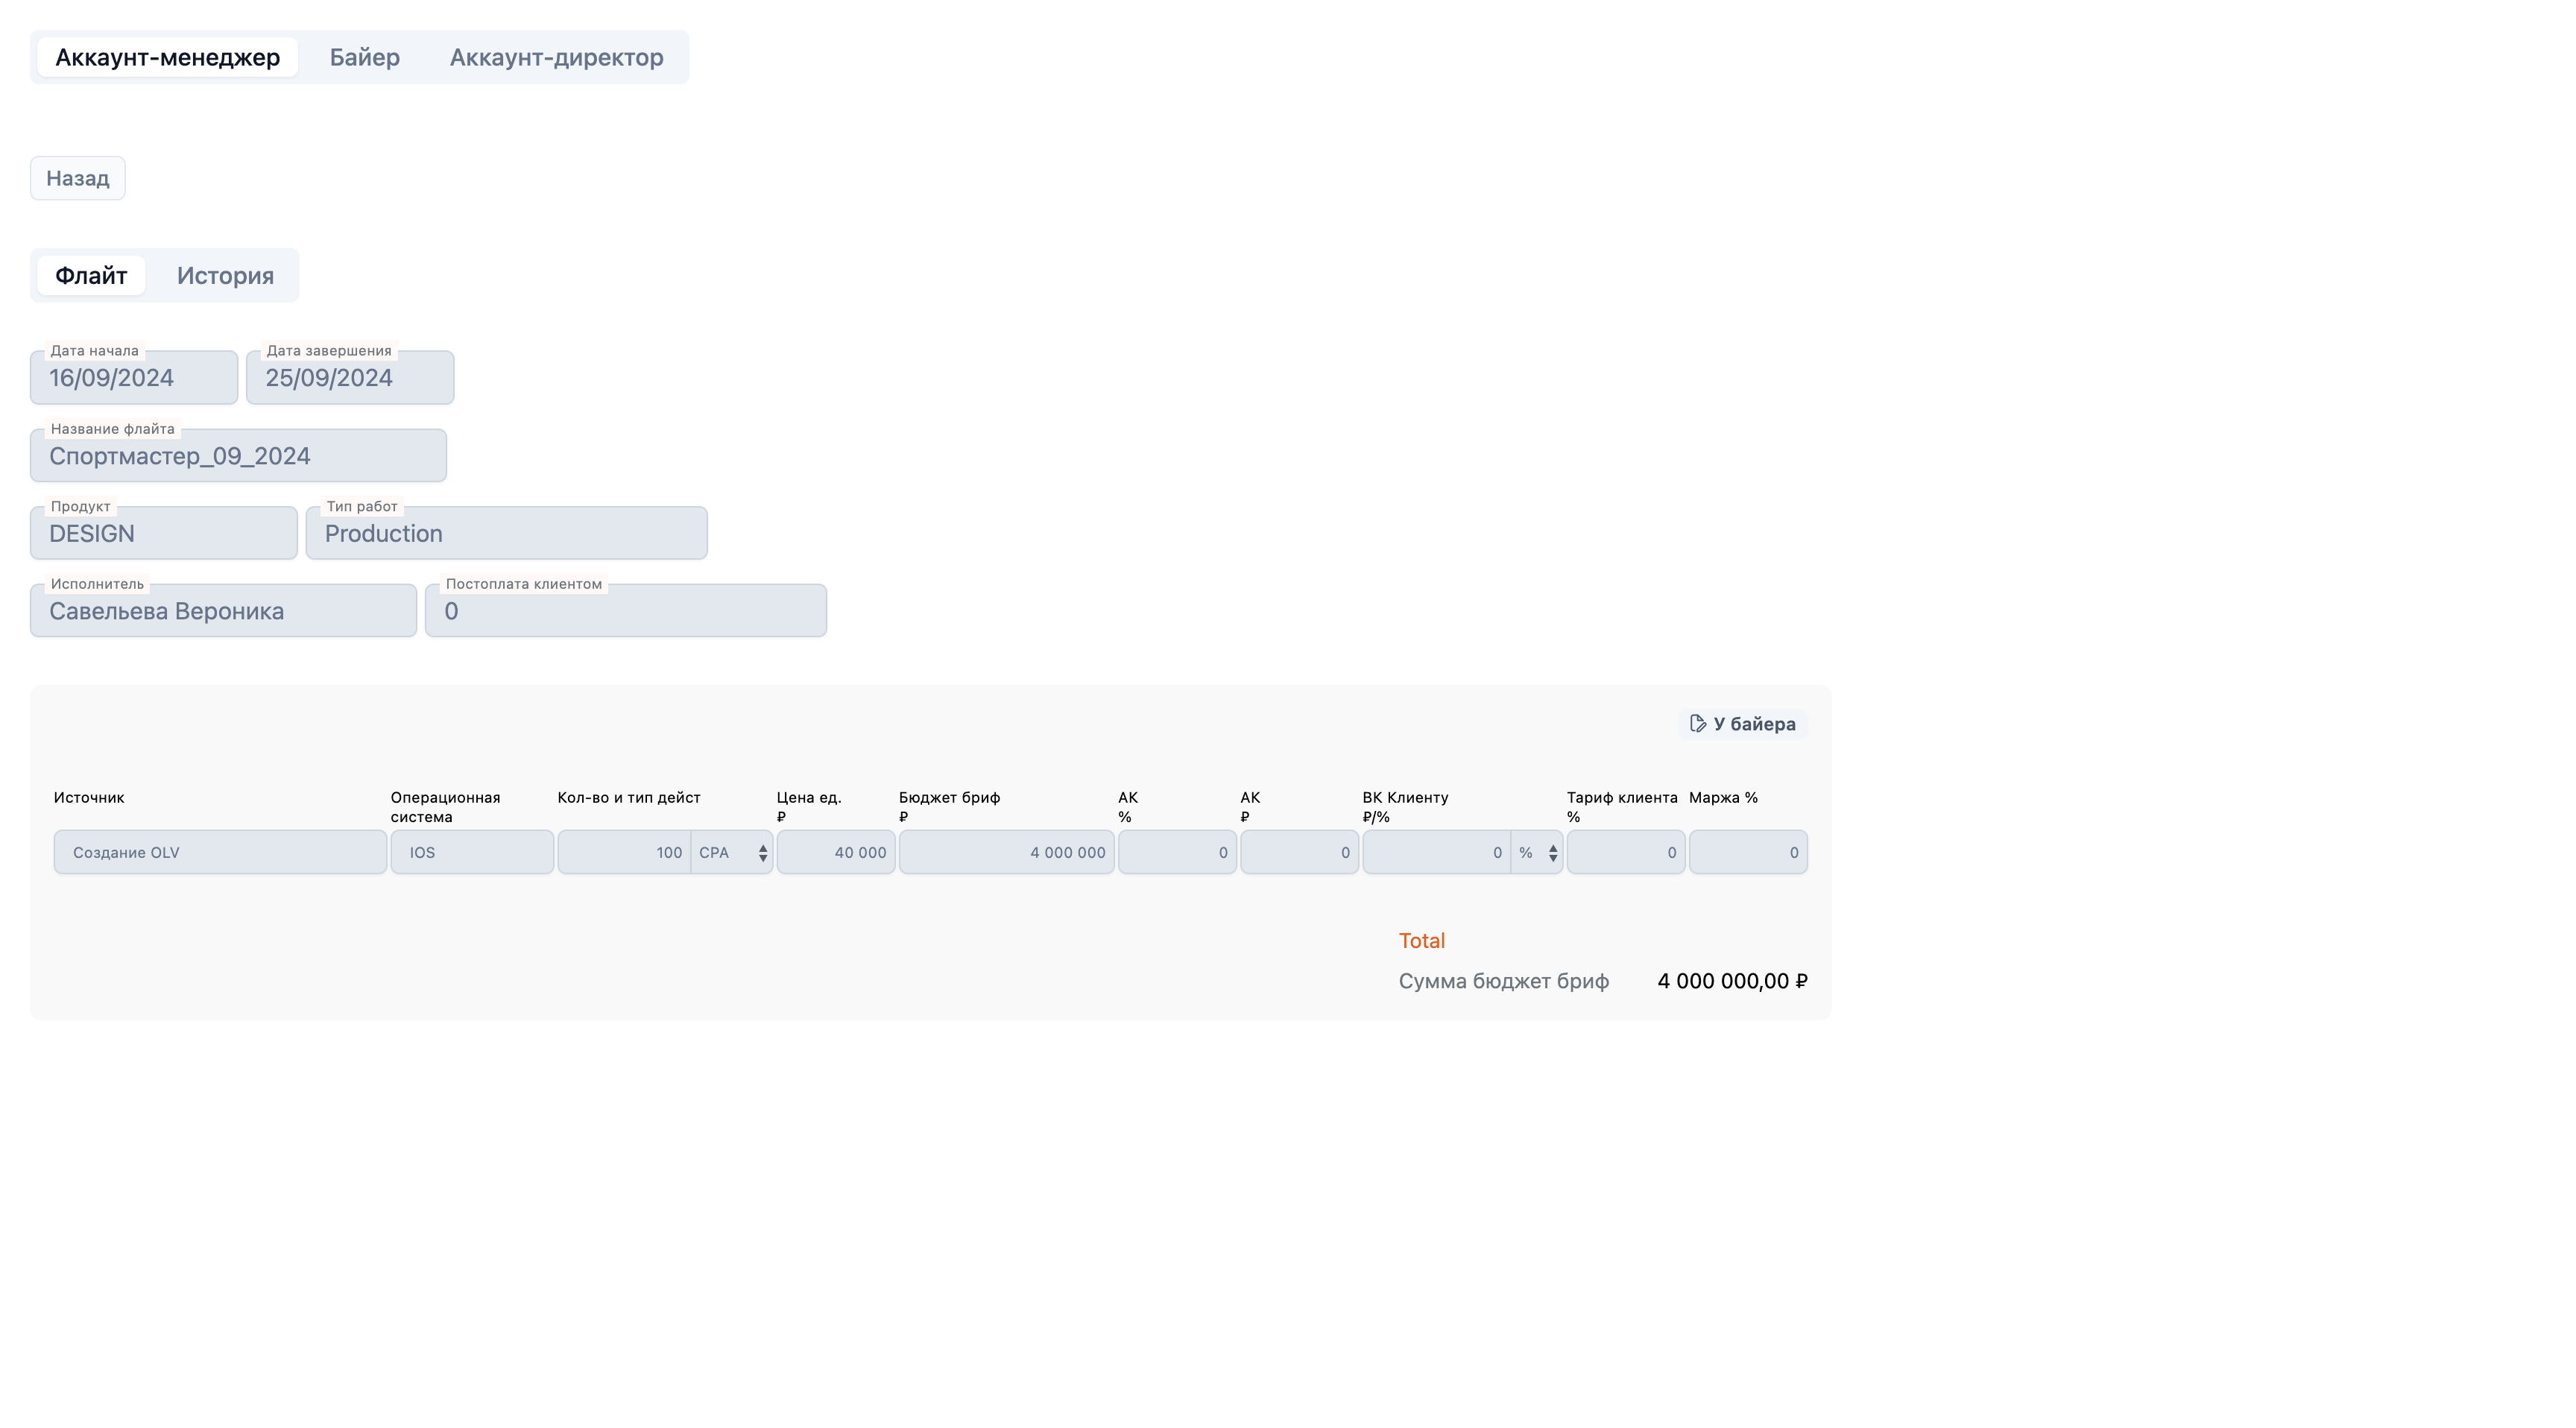This screenshot has width=2576, height=1428.
Task: Open the ВК Клиенту percent unit dropdown
Action: pyautogui.click(x=1537, y=852)
